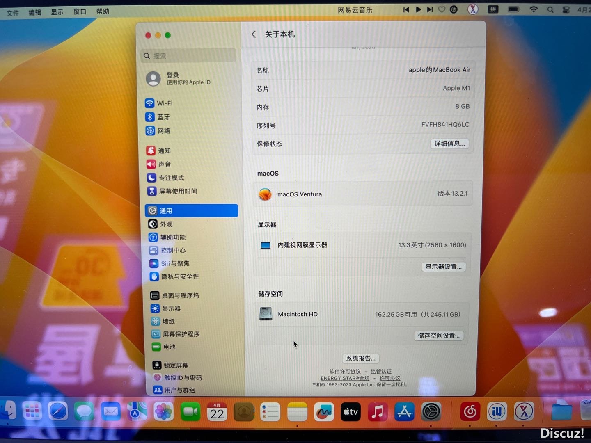
Task: Open Control Center (控制中心) settings
Action: (x=167, y=250)
